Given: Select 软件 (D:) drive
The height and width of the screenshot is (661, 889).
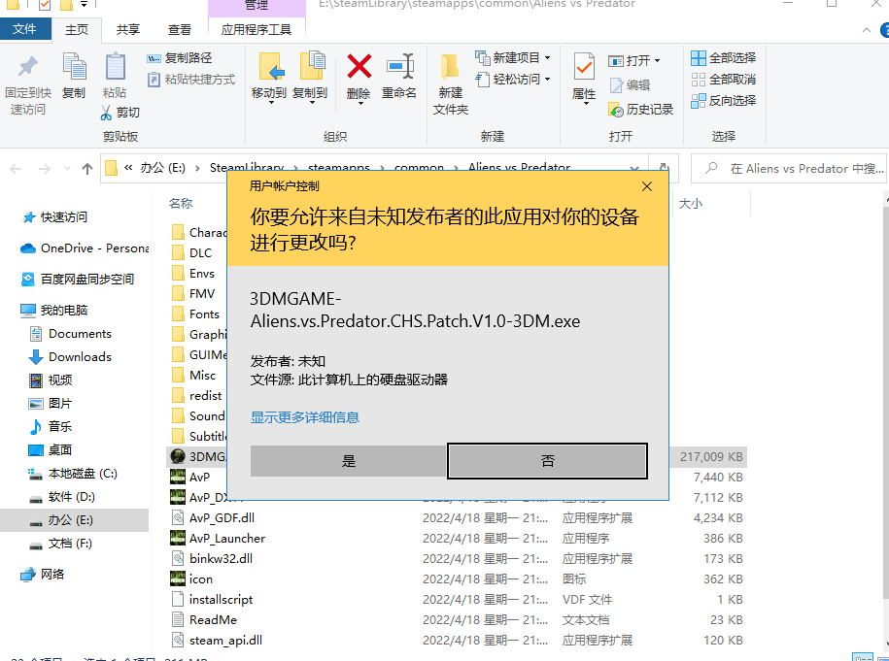Looking at the screenshot, I should [72, 497].
